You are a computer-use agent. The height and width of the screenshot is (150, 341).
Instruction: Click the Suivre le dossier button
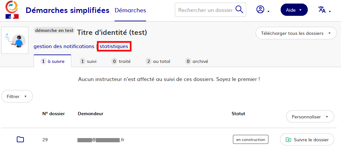tap(307, 140)
